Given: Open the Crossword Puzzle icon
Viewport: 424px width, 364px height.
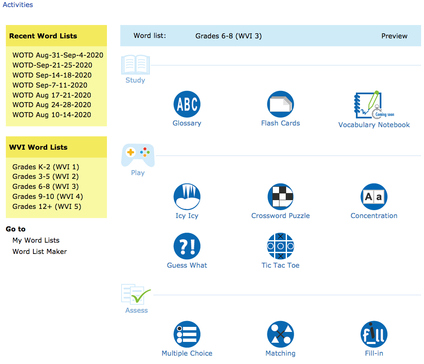Looking at the screenshot, I should [280, 197].
